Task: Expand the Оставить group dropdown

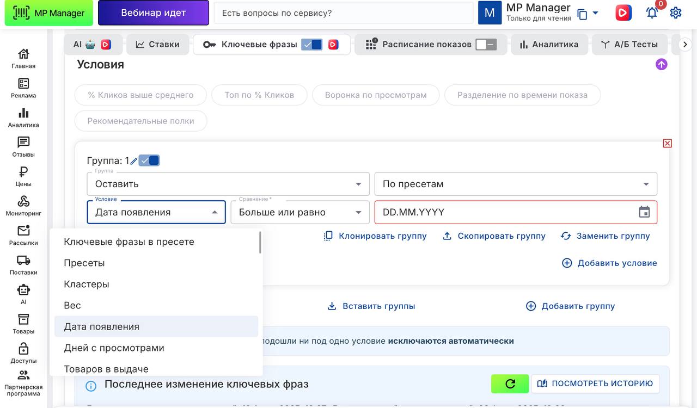Action: [228, 184]
